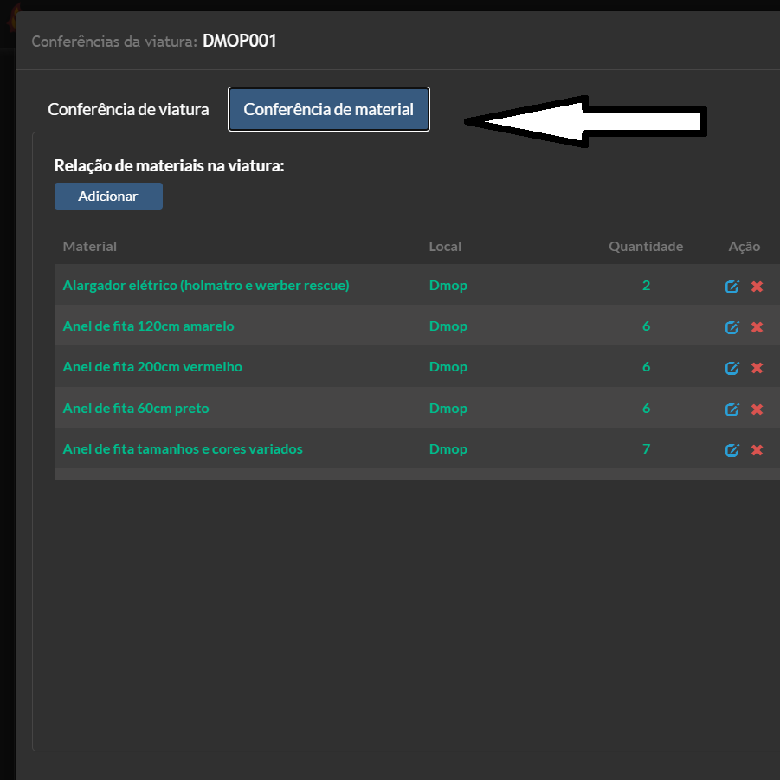Click Dmop local in tamanhos e cores variados row
Image resolution: width=780 pixels, height=780 pixels.
coord(448,449)
